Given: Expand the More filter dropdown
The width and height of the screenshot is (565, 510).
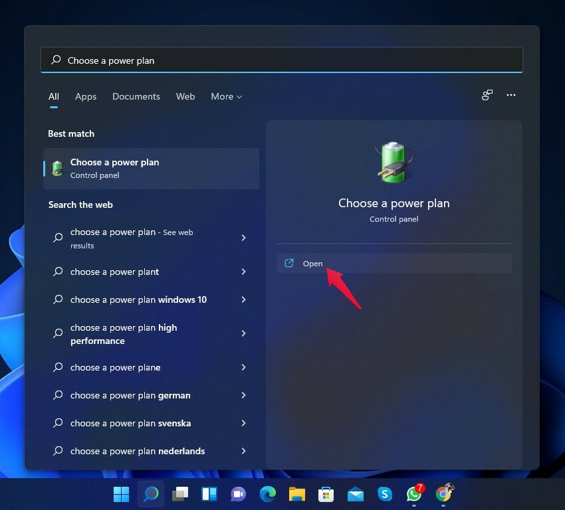Looking at the screenshot, I should tap(226, 97).
